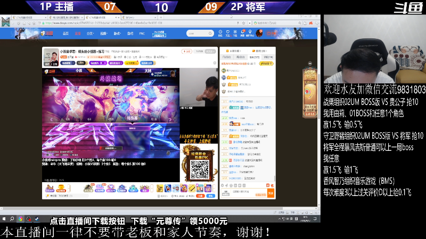The height and width of the screenshot is (239, 426).
Task: Click the QR code PK promotion image
Action: (199, 163)
